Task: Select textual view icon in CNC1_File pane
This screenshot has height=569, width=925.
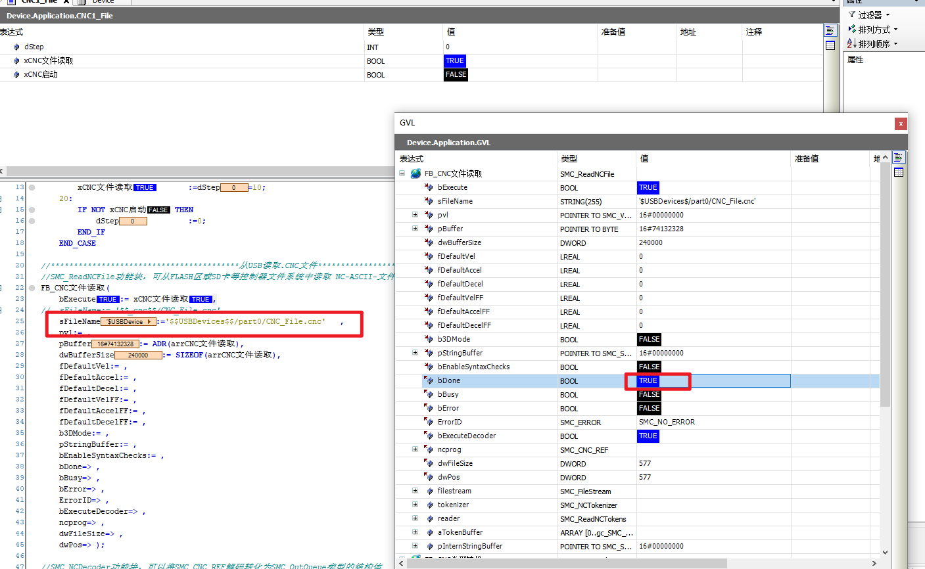Action: [830, 31]
